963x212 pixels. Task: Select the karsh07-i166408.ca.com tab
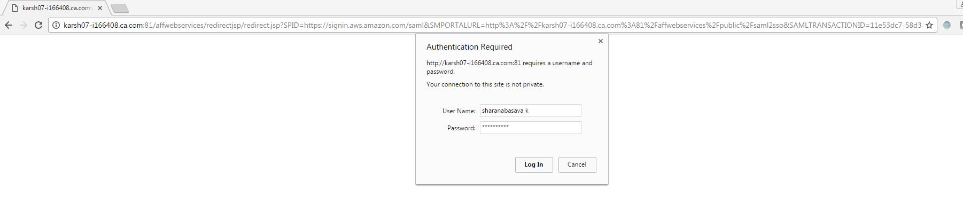(x=55, y=8)
